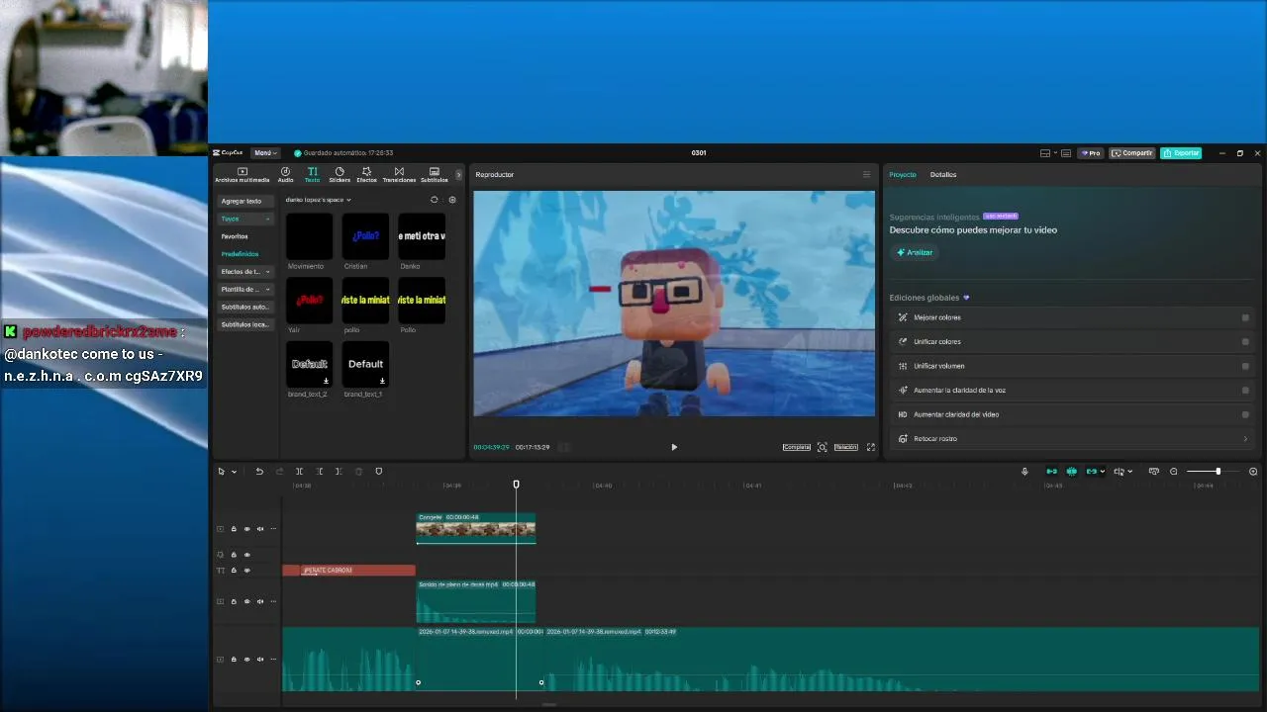Zoom out the timeline
The height and width of the screenshot is (712, 1267).
click(x=1174, y=472)
